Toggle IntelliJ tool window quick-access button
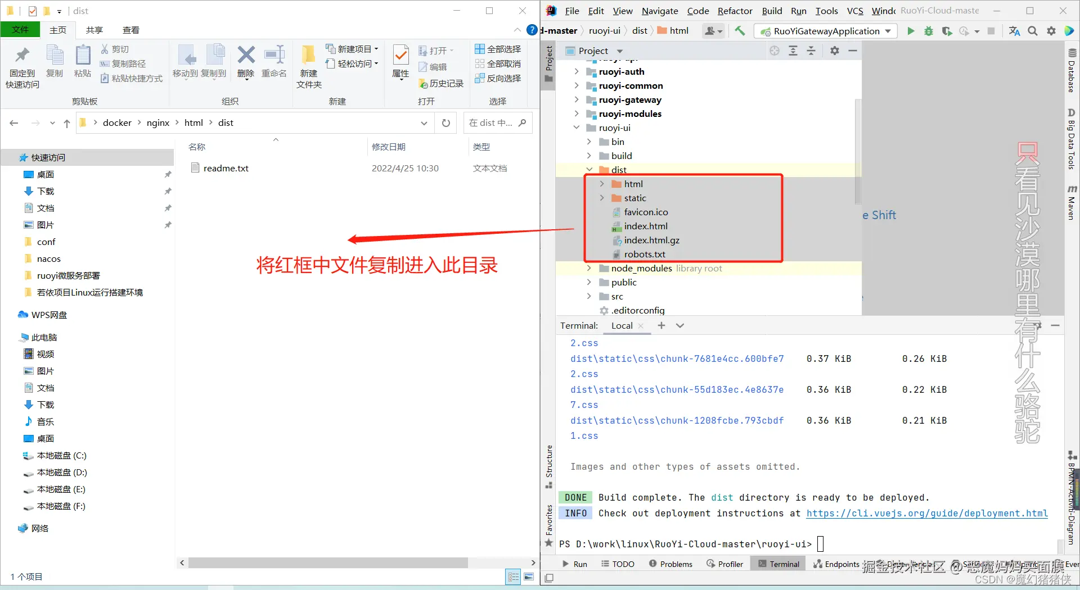Screen dimensions: 1080x590 pyautogui.click(x=550, y=578)
